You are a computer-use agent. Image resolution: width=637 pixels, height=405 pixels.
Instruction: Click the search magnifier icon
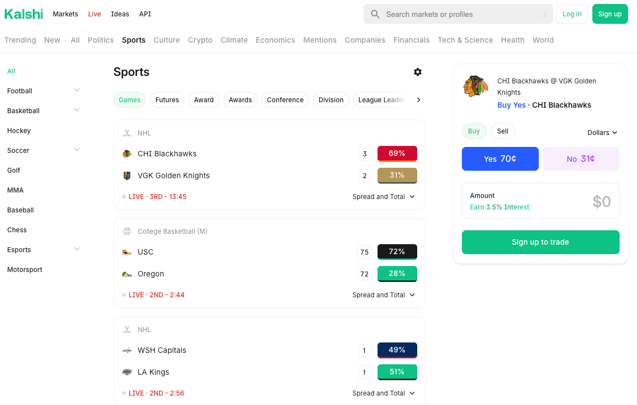coord(375,14)
